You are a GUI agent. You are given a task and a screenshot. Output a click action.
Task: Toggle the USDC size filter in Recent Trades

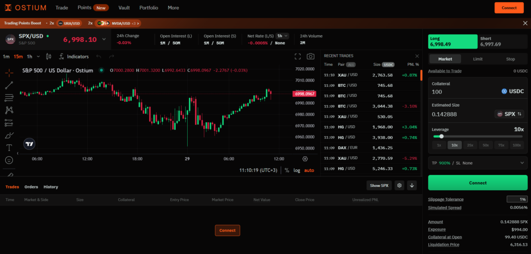pyautogui.click(x=388, y=65)
